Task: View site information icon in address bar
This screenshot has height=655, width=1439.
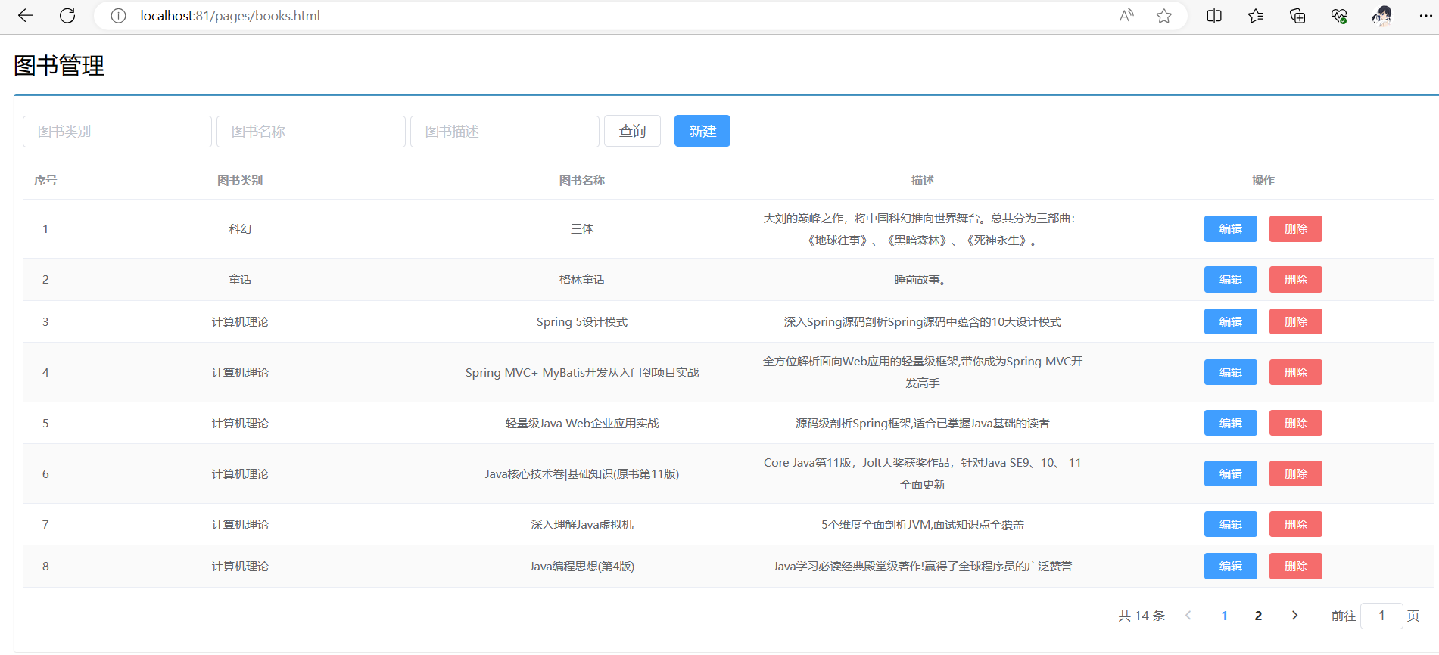Action: [x=118, y=16]
